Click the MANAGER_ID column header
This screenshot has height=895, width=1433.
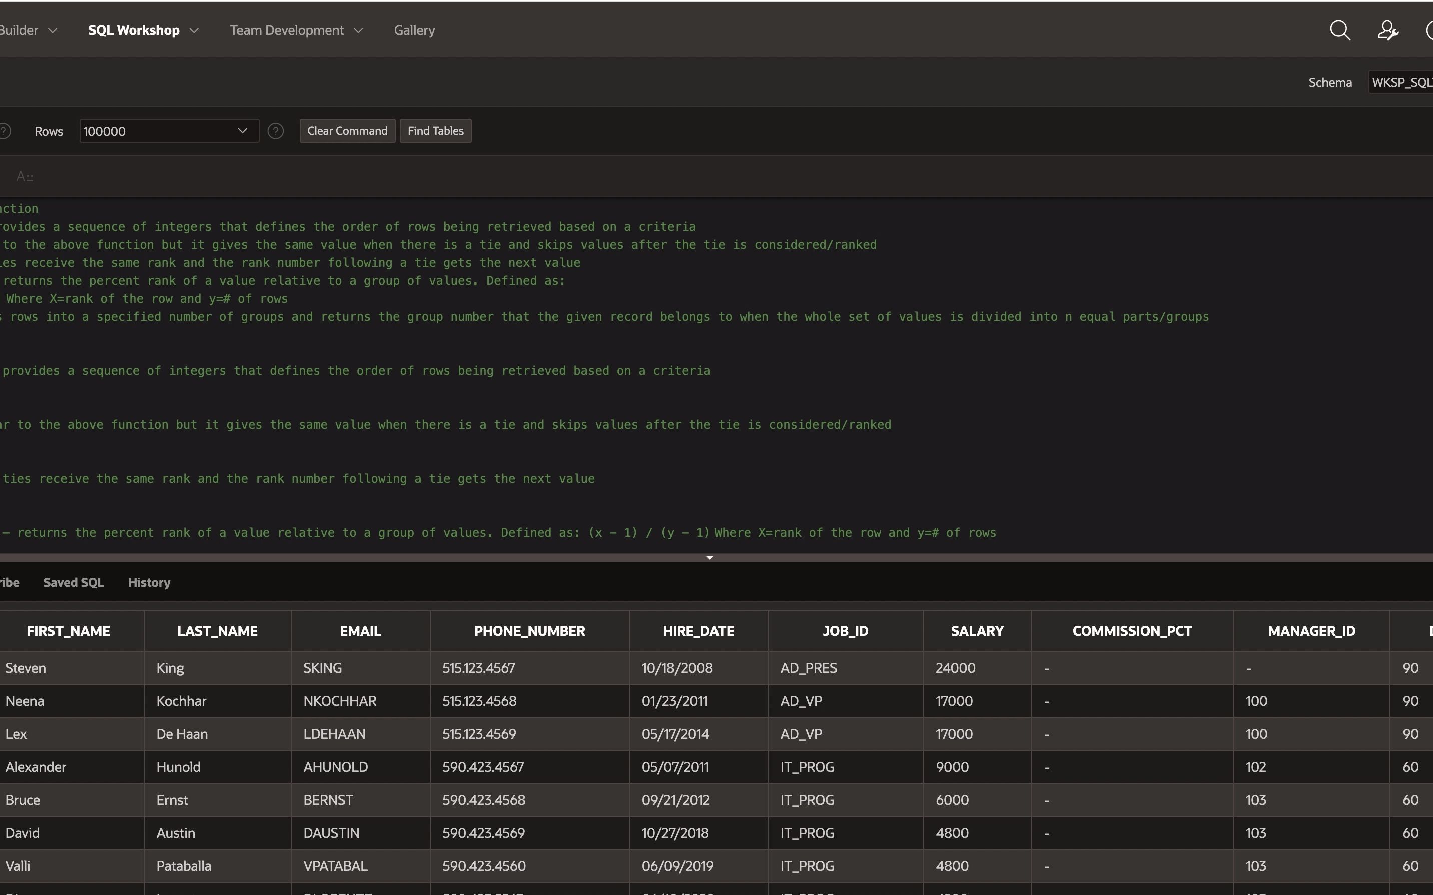[1311, 631]
